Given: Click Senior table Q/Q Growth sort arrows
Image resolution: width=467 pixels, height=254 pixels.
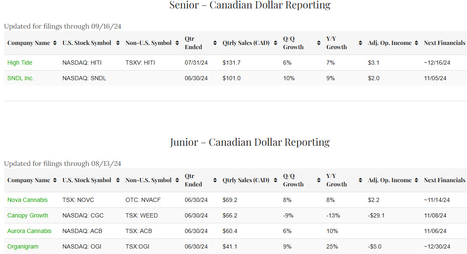Looking at the screenshot, I should point(319,43).
